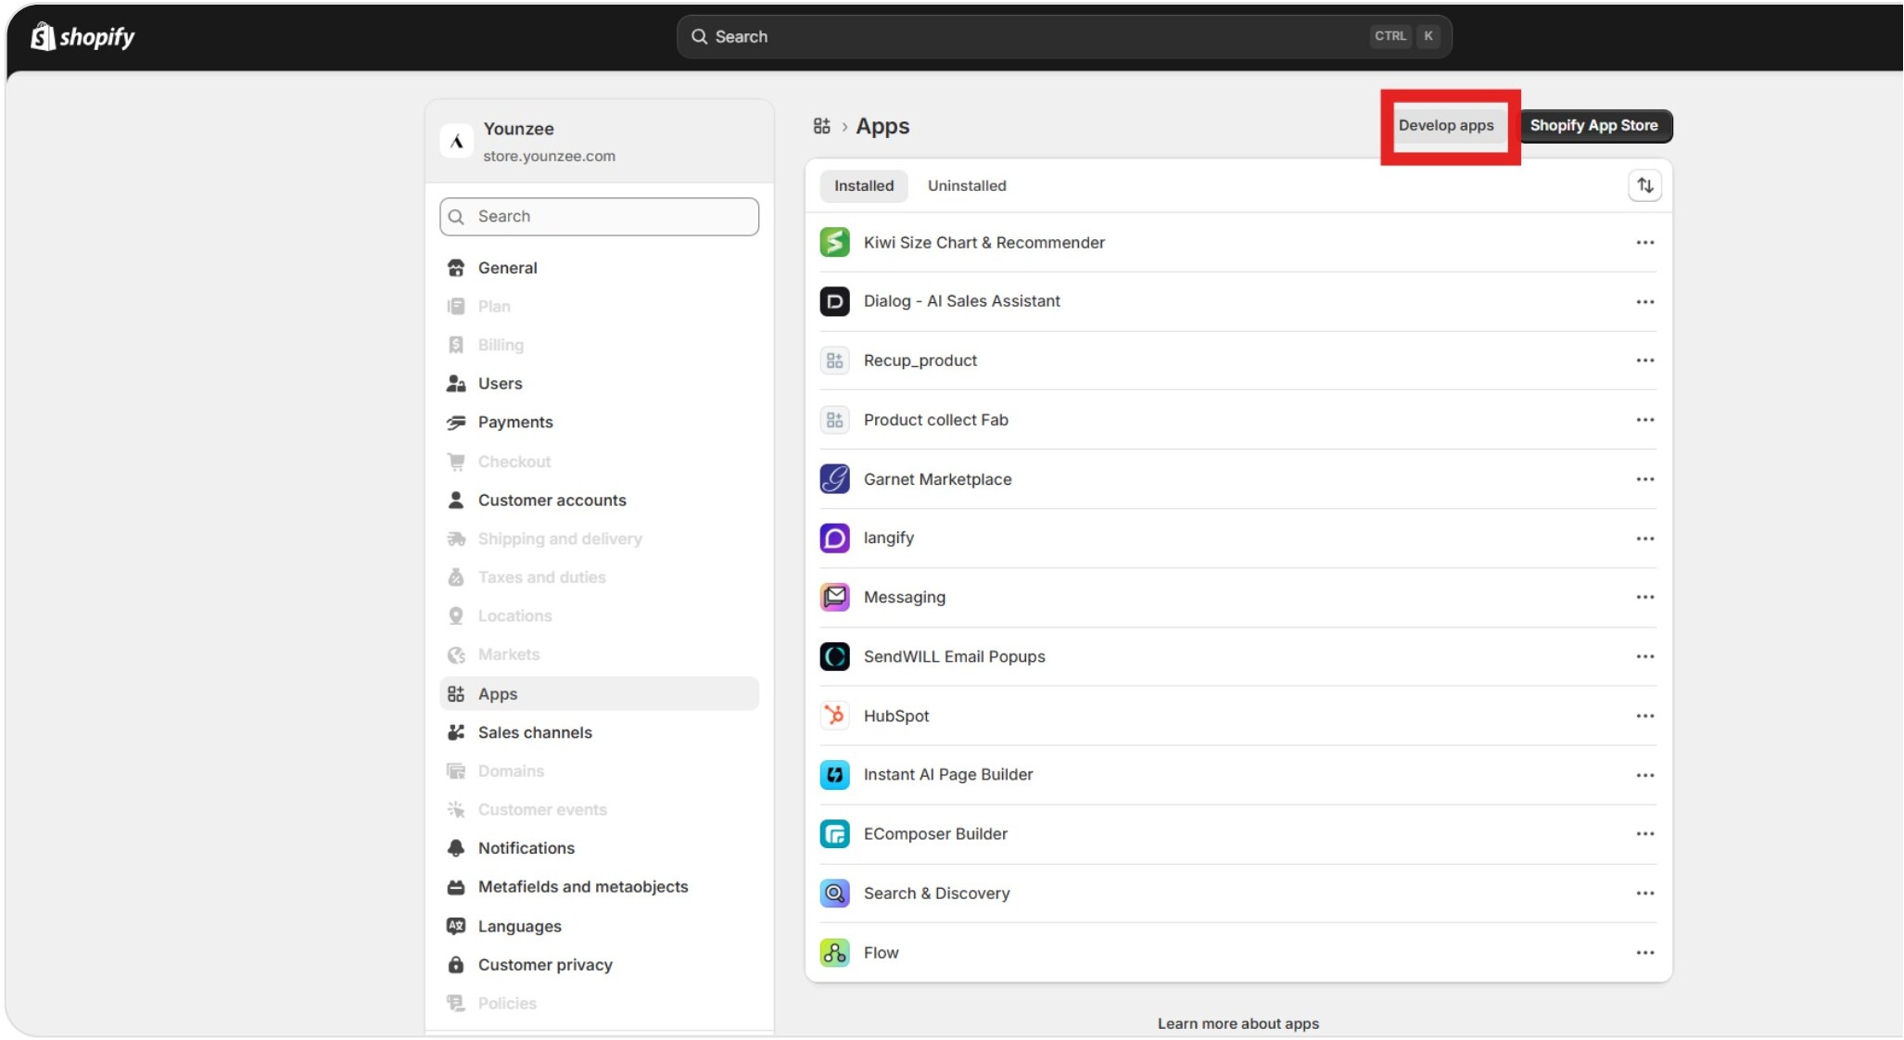Switch to the Installed tab
The height and width of the screenshot is (1040, 1904).
[863, 185]
